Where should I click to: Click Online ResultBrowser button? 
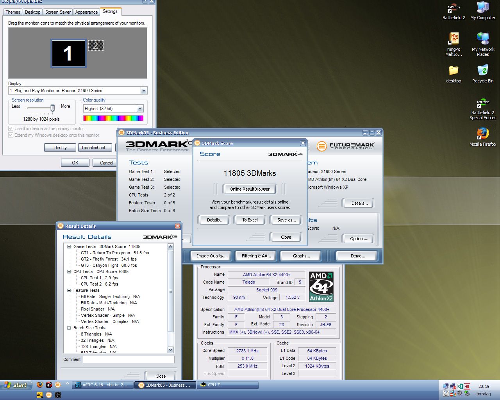[250, 189]
